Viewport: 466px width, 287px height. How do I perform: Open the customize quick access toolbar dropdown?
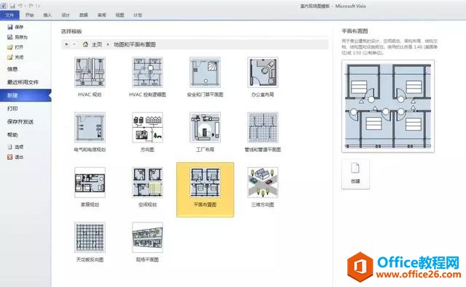39,6
